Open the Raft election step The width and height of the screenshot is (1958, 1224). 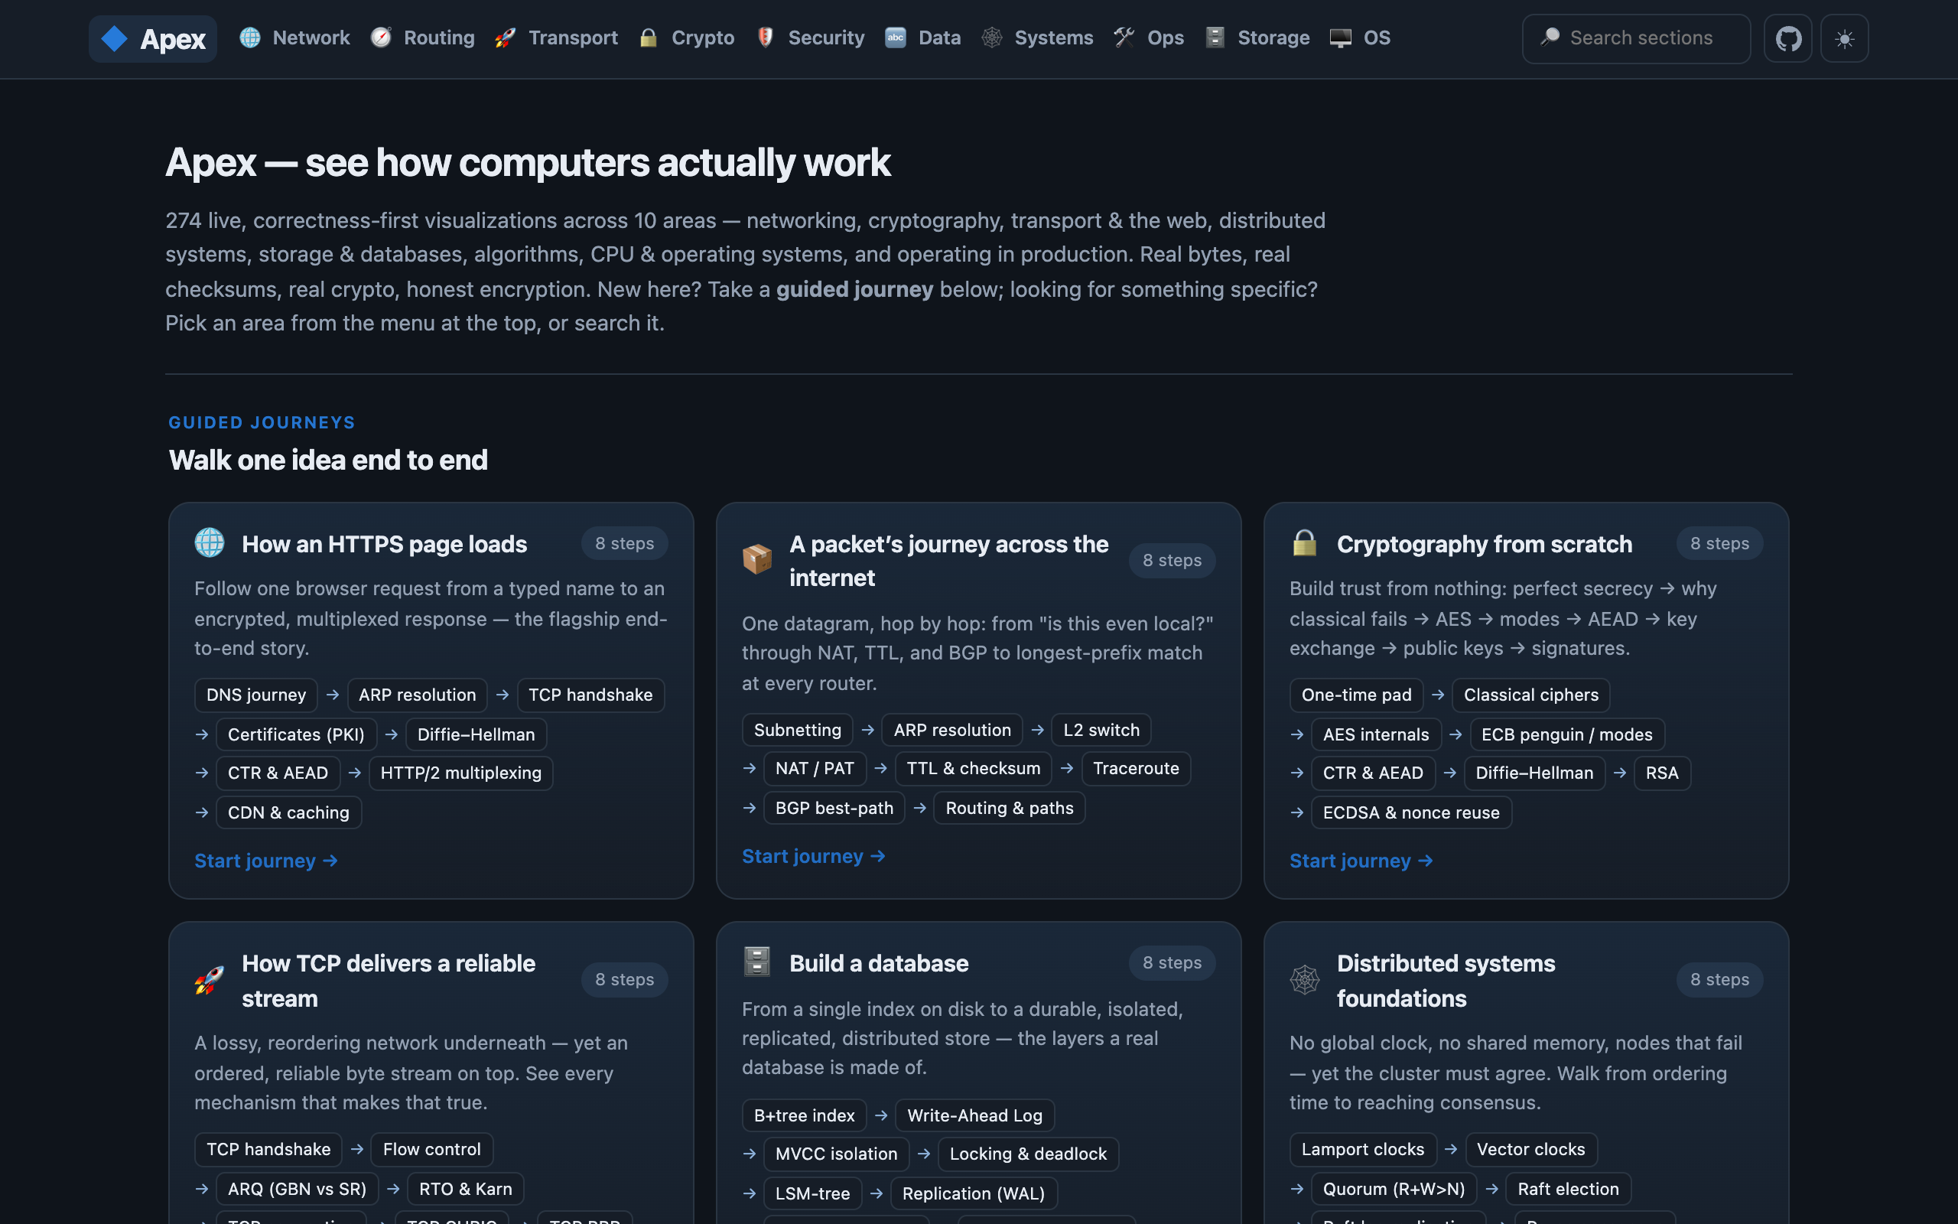tap(1568, 1189)
